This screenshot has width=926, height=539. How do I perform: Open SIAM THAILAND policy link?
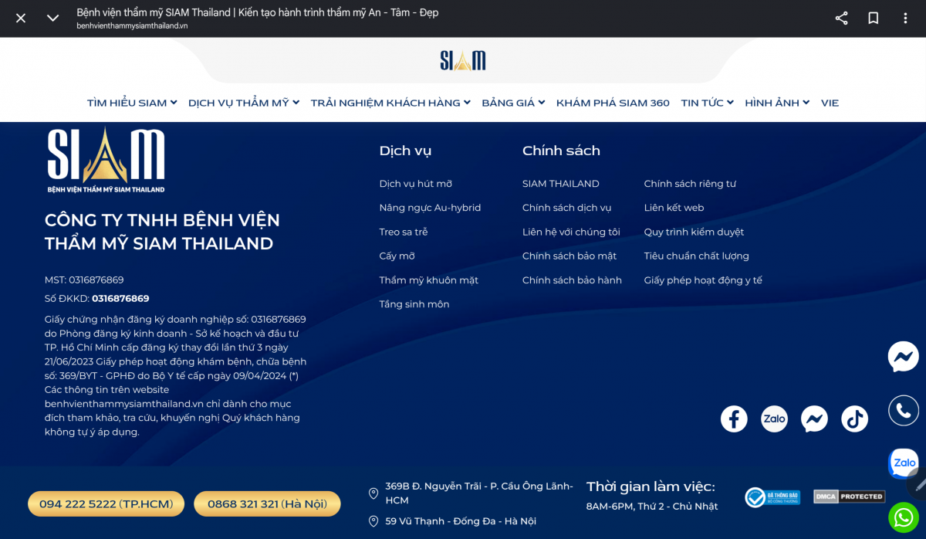point(561,184)
